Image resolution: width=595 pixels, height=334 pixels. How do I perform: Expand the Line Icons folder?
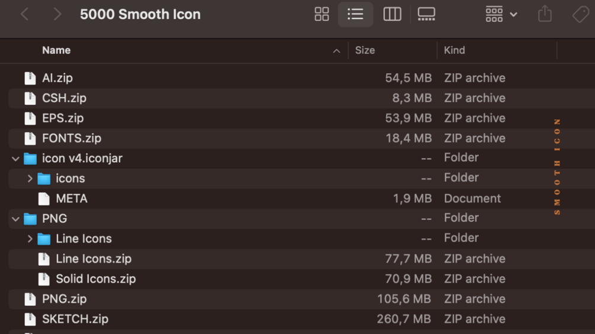[x=30, y=239]
